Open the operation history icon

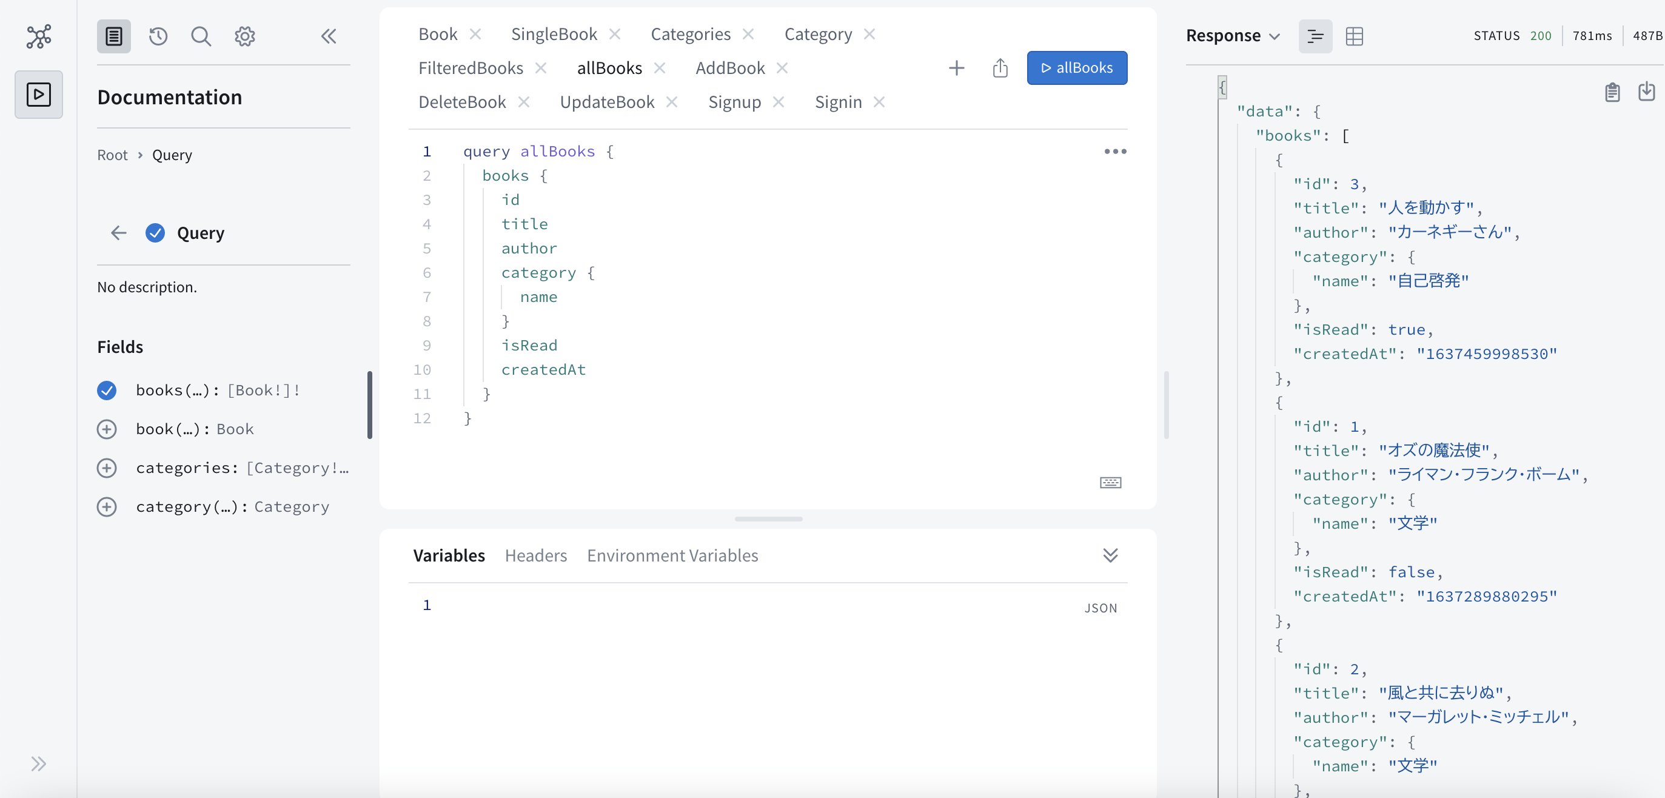158,36
